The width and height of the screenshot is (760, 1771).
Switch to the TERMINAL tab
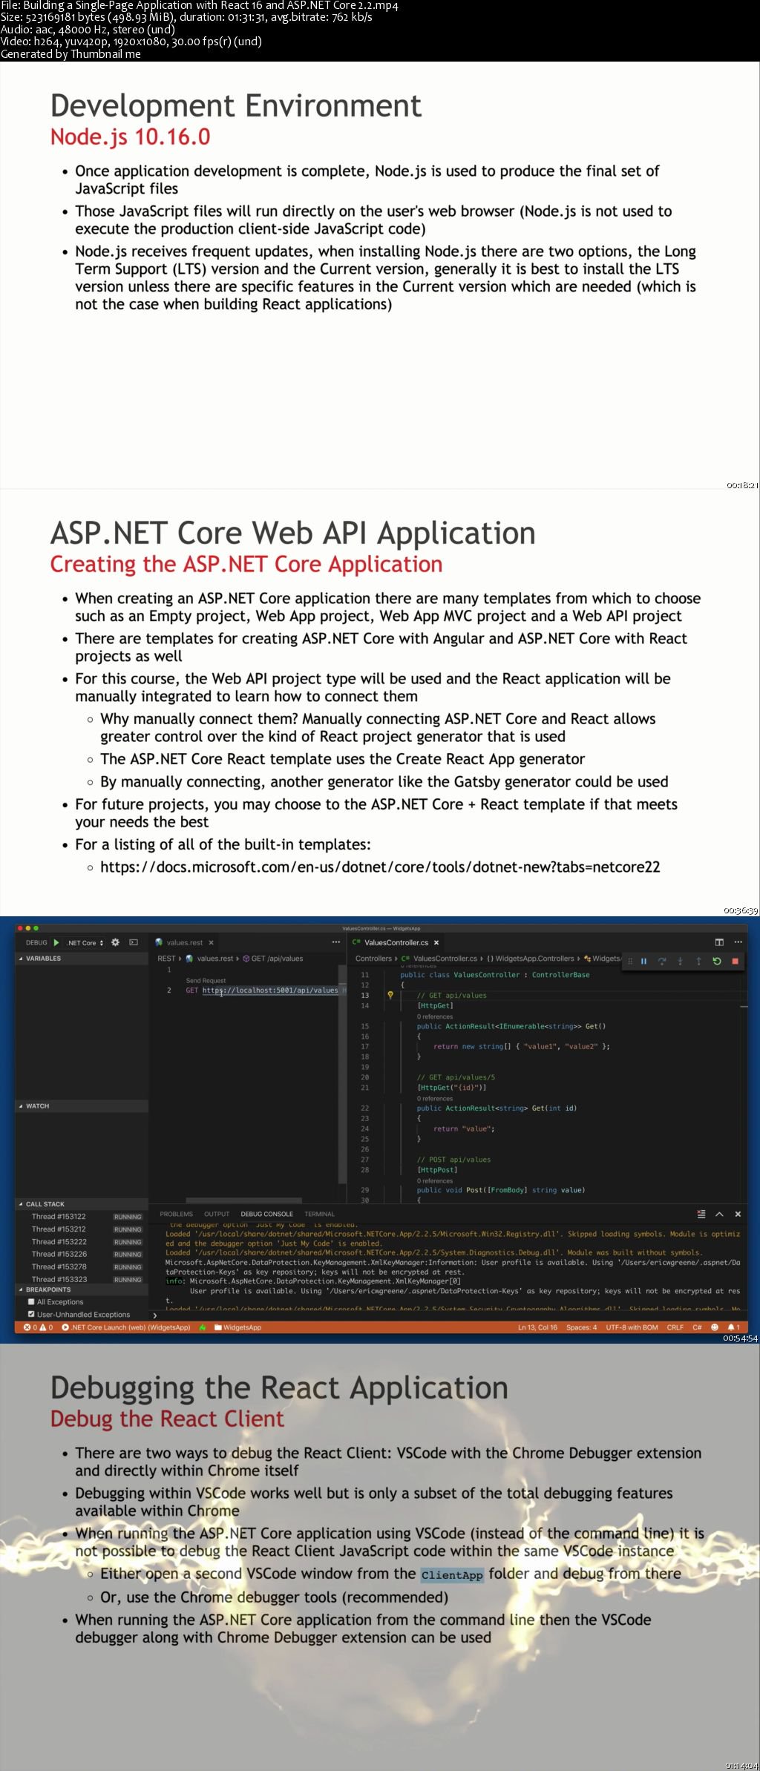(319, 1214)
